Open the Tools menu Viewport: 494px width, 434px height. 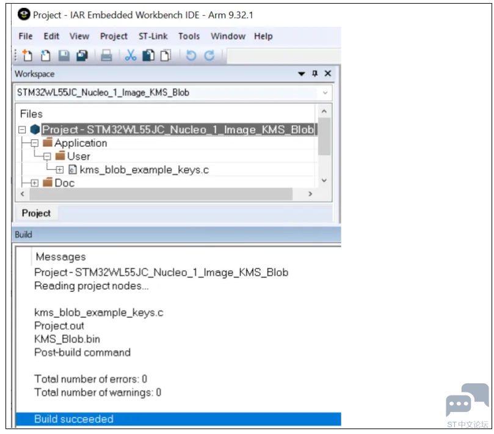point(189,36)
